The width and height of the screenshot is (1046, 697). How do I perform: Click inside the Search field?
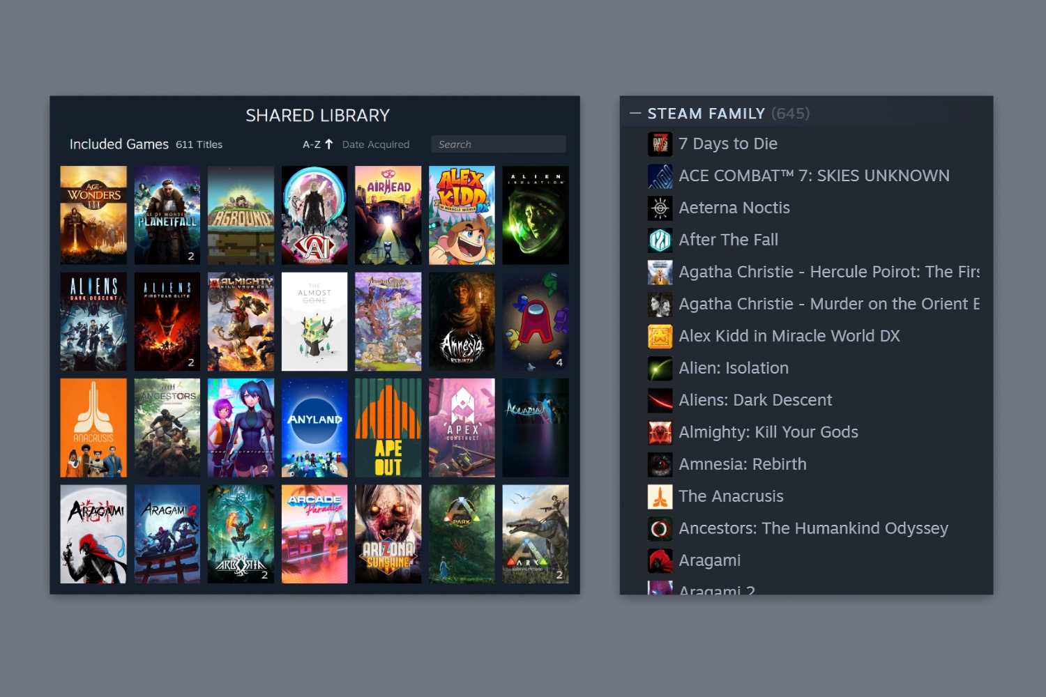pyautogui.click(x=498, y=144)
